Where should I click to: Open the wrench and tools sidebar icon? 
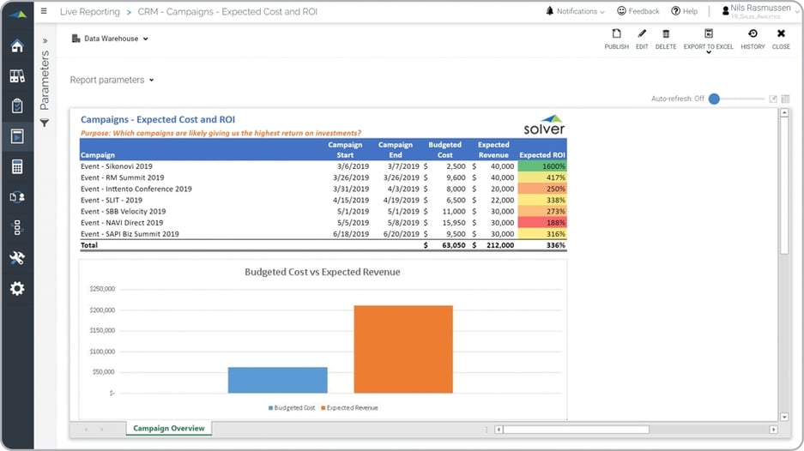click(17, 257)
